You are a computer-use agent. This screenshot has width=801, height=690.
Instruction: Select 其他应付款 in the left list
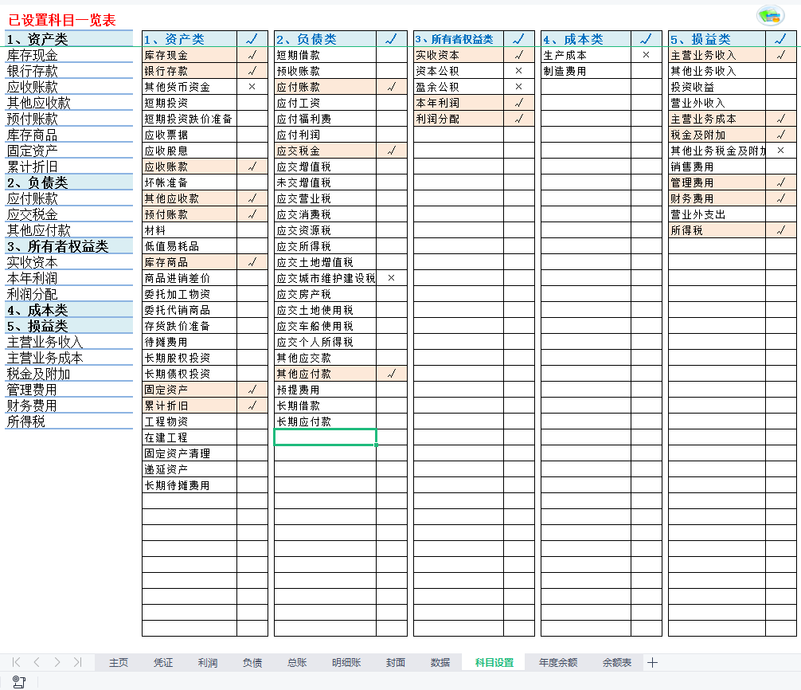click(69, 230)
